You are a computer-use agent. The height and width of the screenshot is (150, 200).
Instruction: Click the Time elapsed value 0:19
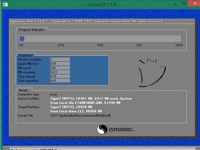(x=60, y=76)
